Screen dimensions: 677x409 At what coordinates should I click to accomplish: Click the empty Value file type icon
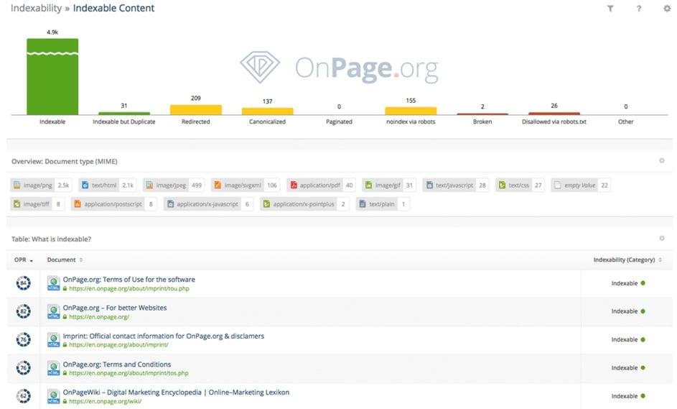point(557,185)
